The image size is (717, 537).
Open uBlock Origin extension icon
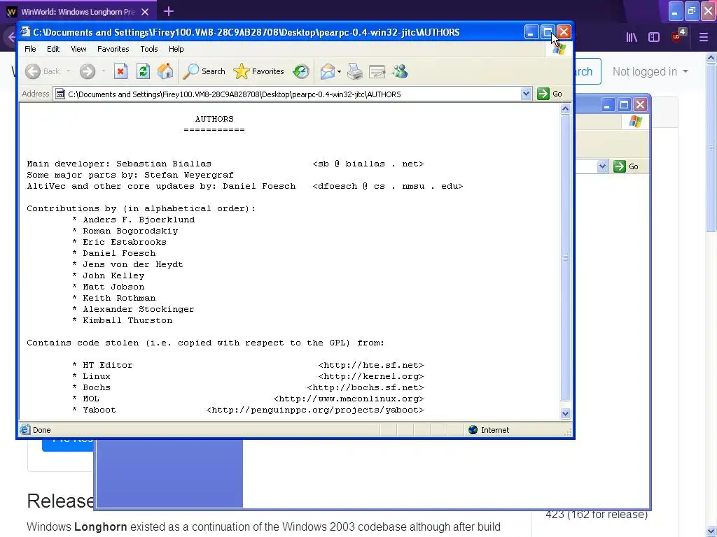click(x=678, y=36)
